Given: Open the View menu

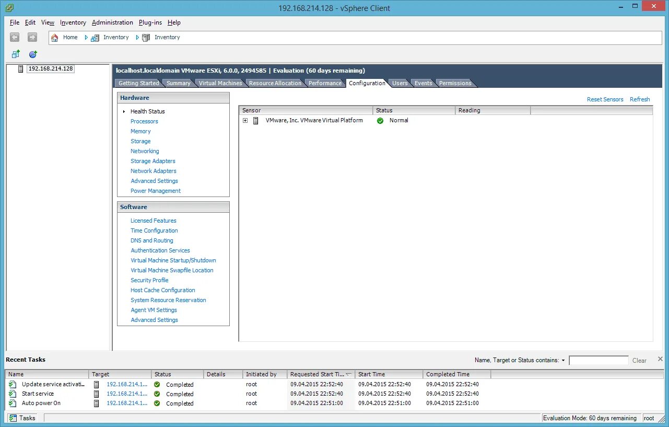Looking at the screenshot, I should (48, 22).
